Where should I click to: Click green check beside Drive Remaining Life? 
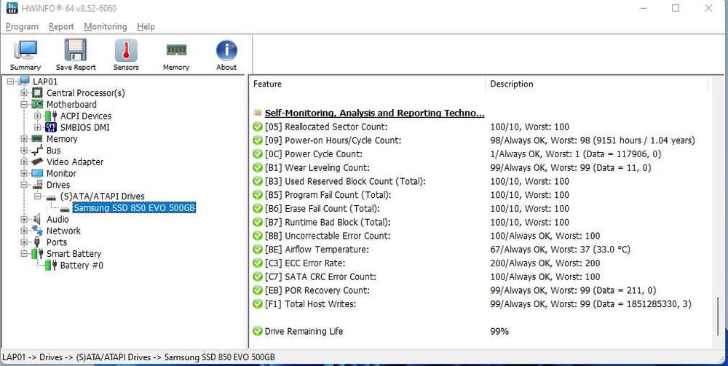point(258,331)
